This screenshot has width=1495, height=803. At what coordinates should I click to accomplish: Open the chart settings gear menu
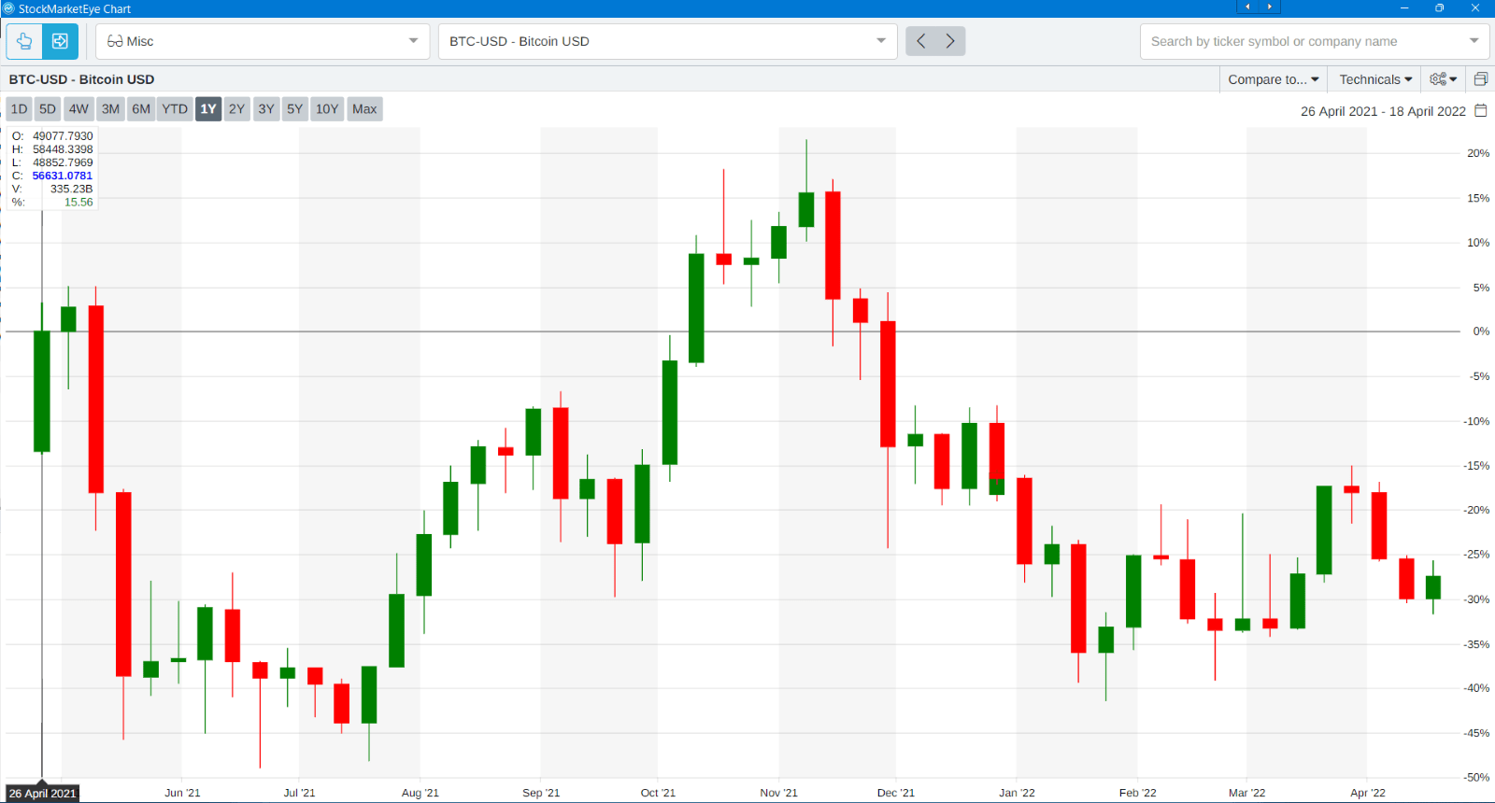pyautogui.click(x=1443, y=79)
